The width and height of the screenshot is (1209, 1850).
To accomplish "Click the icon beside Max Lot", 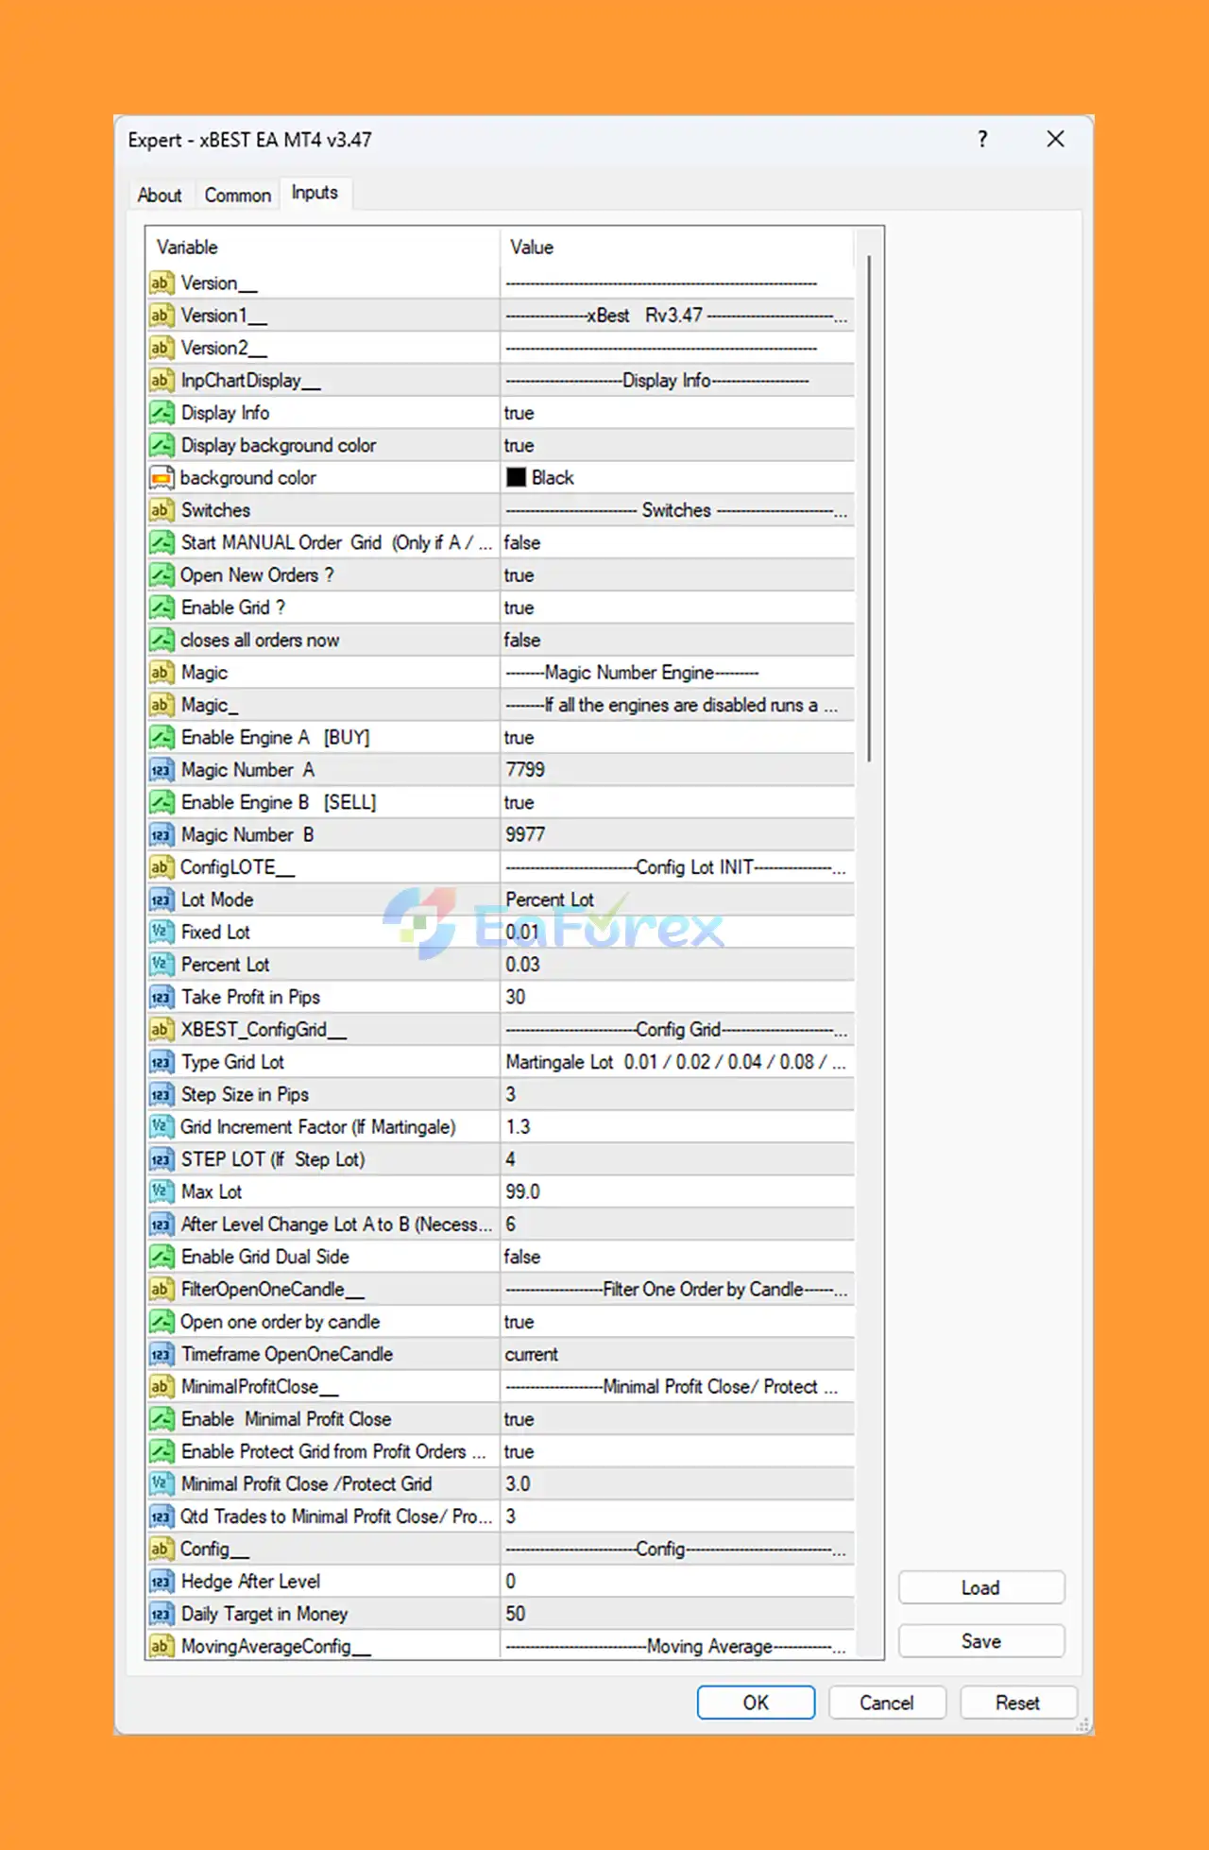I will (x=162, y=1191).
